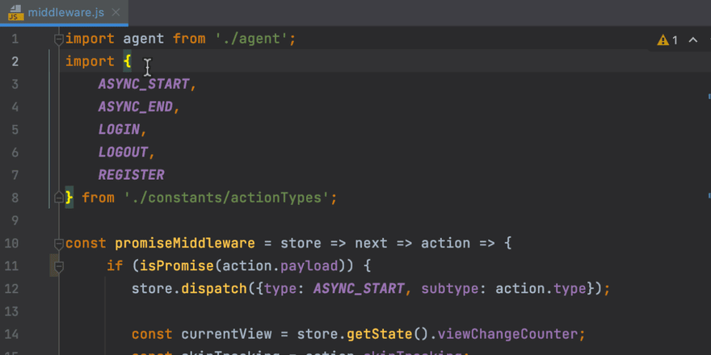Jump to previous highlighted error using up arrow
711x355 pixels.
(x=693, y=40)
